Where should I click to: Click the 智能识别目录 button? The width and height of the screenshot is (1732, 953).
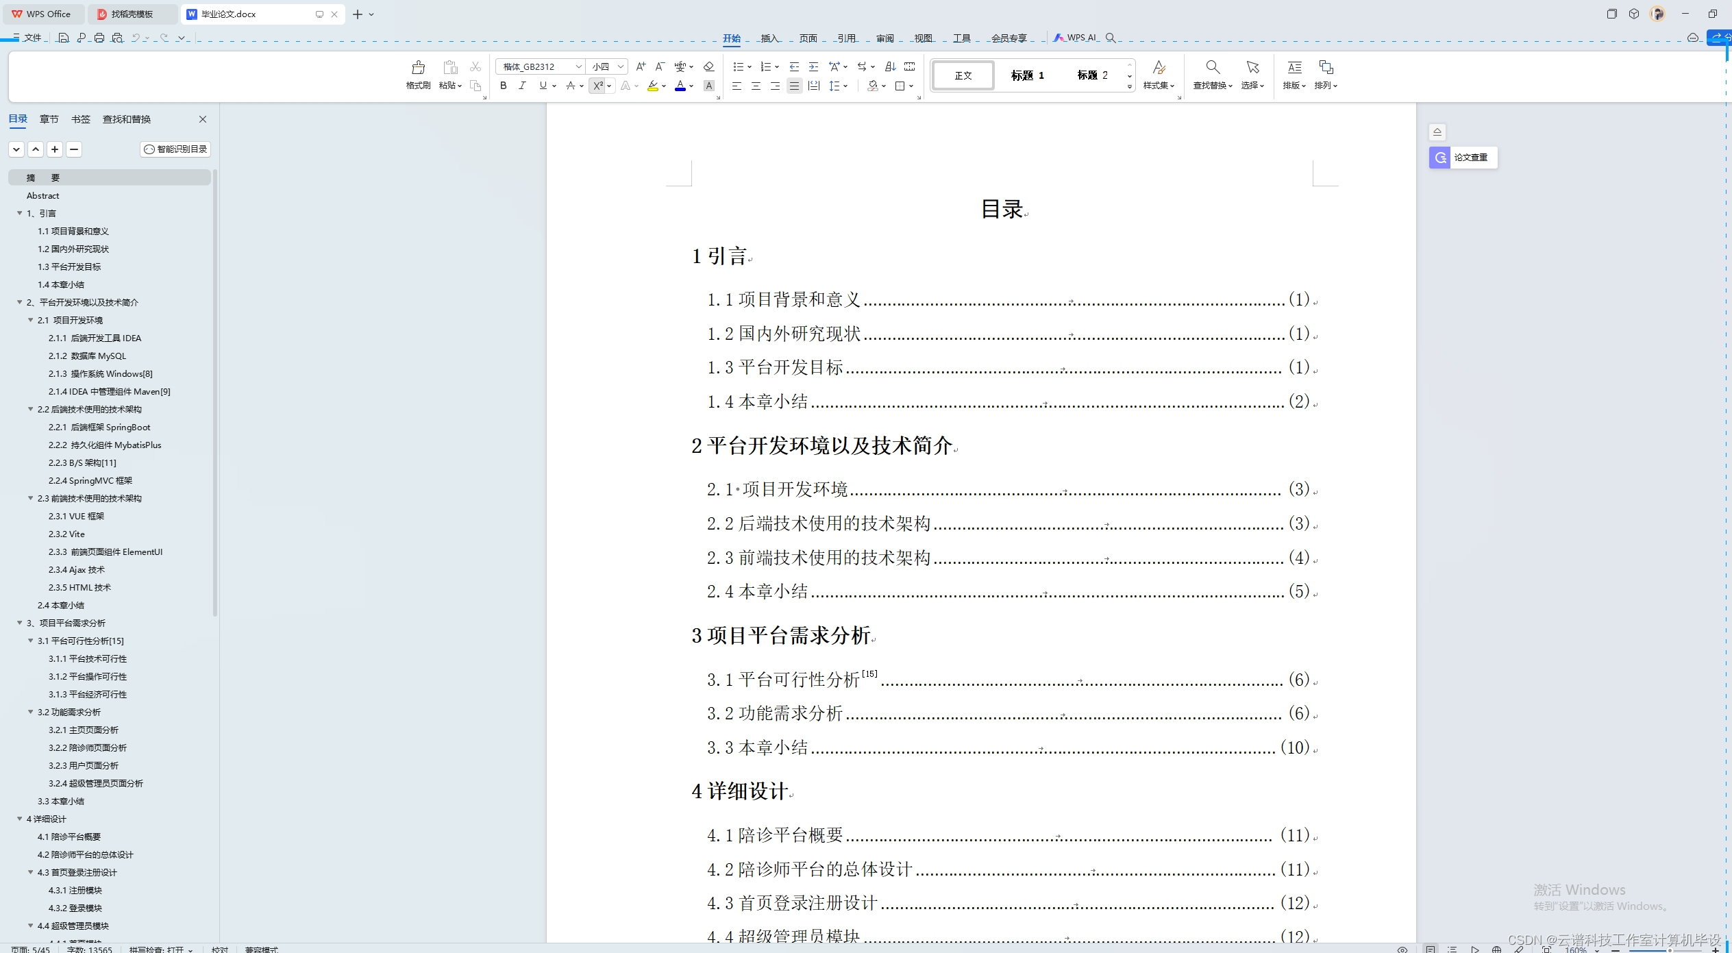pyautogui.click(x=176, y=149)
